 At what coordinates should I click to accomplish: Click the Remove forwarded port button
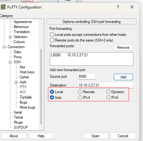(123, 48)
